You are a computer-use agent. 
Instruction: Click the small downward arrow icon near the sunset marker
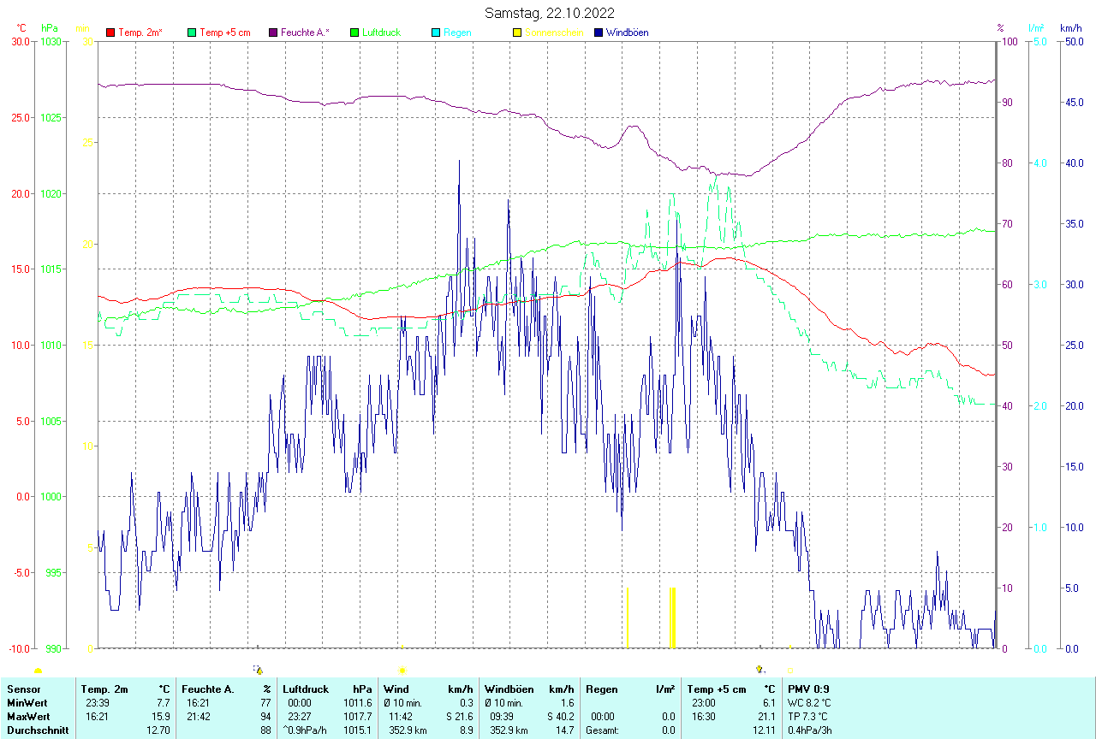tap(759, 669)
